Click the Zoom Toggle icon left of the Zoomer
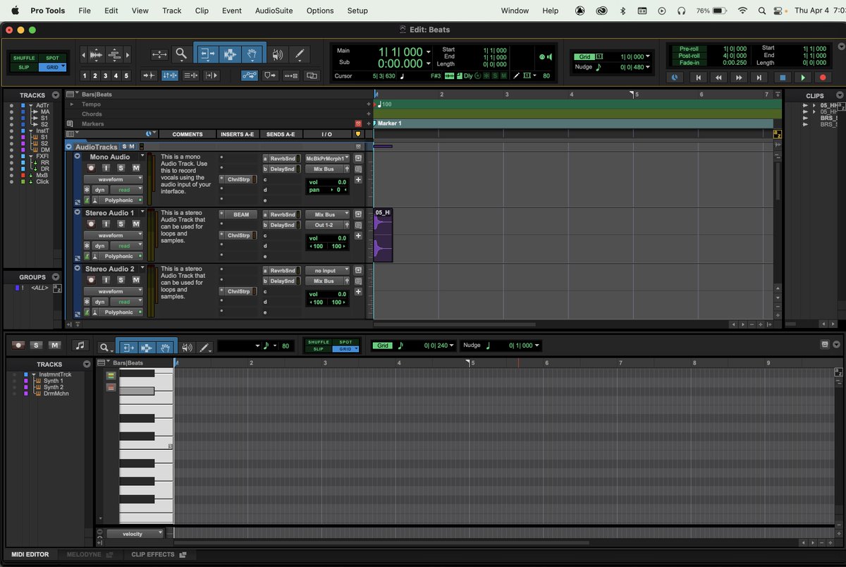846x567 pixels. click(x=159, y=54)
